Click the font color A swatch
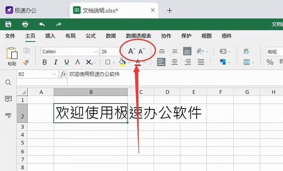The height and width of the screenshot is (171, 283). pyautogui.click(x=138, y=62)
